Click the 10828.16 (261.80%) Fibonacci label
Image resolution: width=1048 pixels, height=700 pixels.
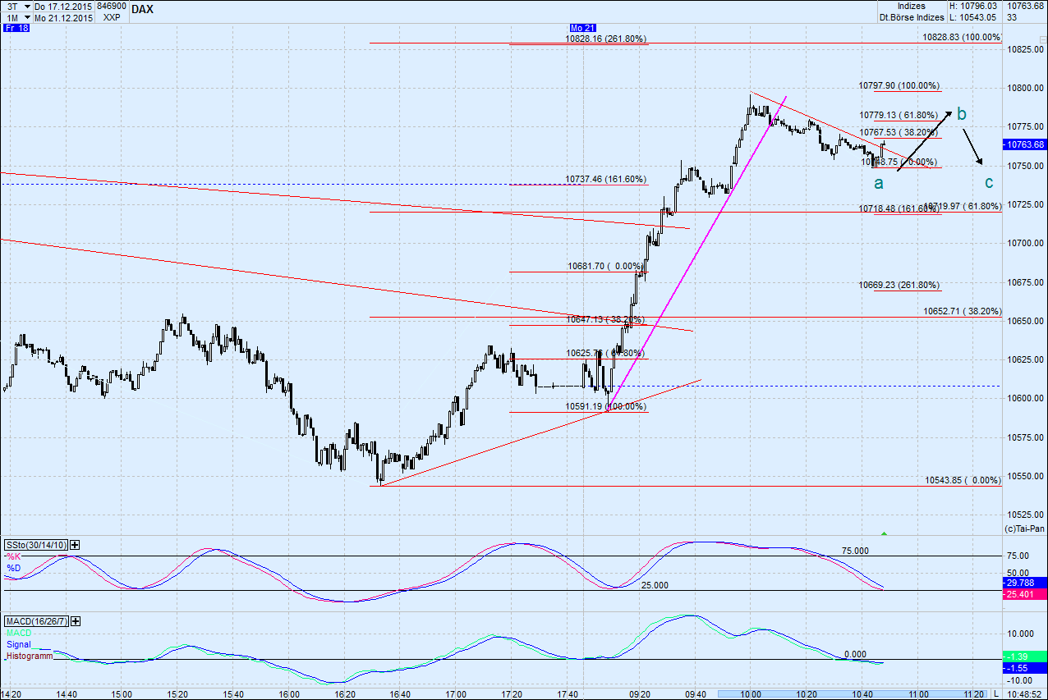605,39
